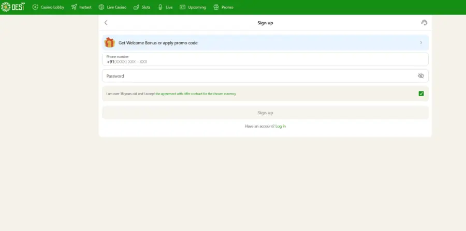
Task: Click the Upcoming calendar icon
Action: click(182, 7)
